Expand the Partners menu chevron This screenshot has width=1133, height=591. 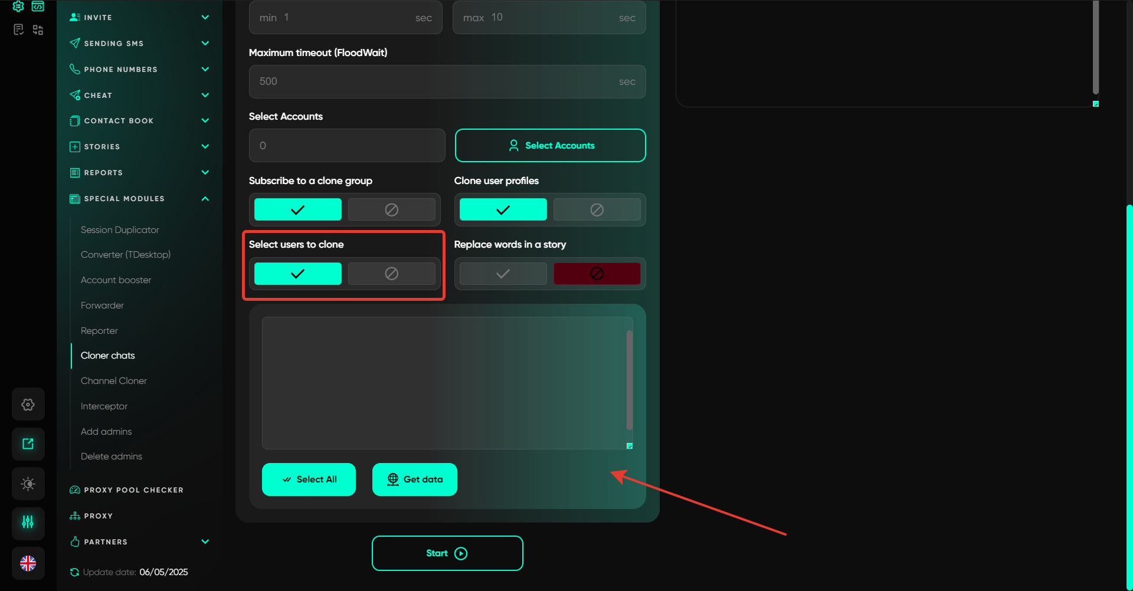coord(205,541)
